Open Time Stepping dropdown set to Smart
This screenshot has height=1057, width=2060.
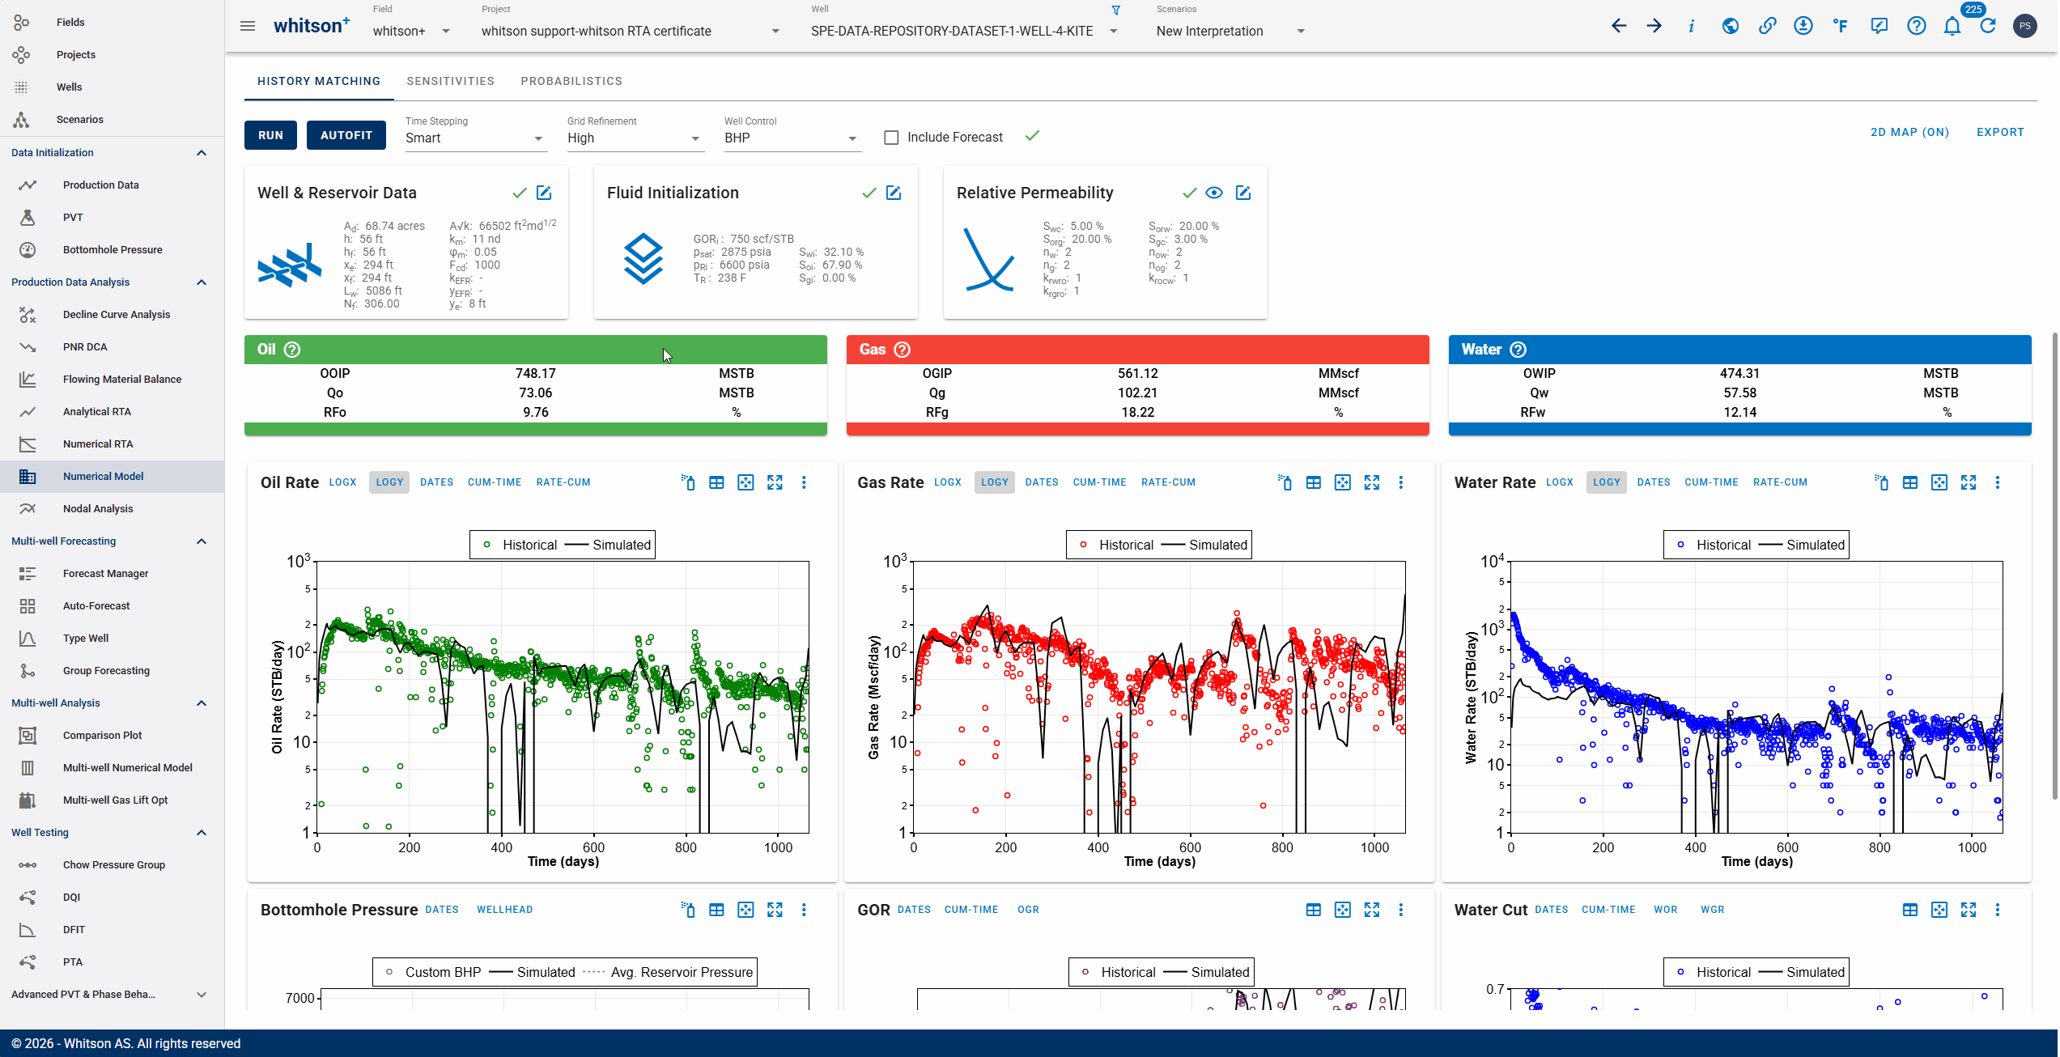tap(476, 138)
